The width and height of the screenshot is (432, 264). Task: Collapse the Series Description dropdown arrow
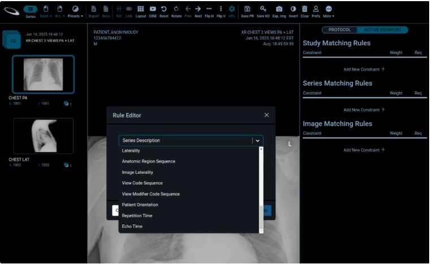point(258,140)
